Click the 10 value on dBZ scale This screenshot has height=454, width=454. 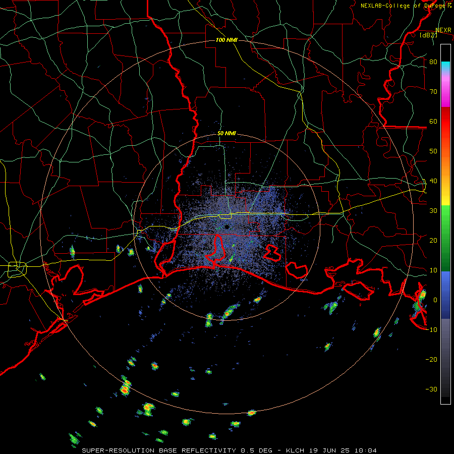click(433, 270)
